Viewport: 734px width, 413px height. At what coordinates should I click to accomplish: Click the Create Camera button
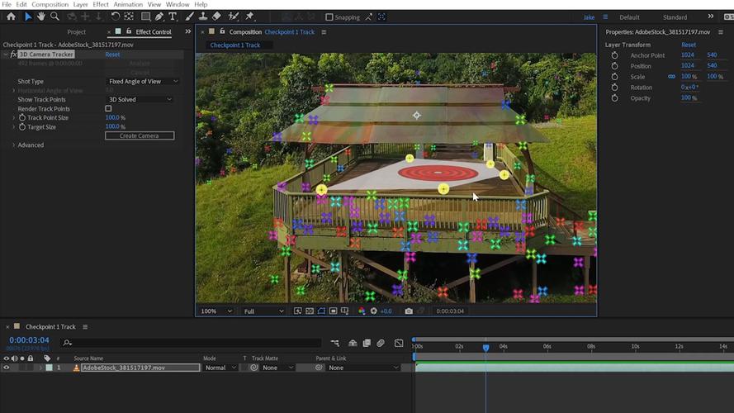pyautogui.click(x=140, y=135)
